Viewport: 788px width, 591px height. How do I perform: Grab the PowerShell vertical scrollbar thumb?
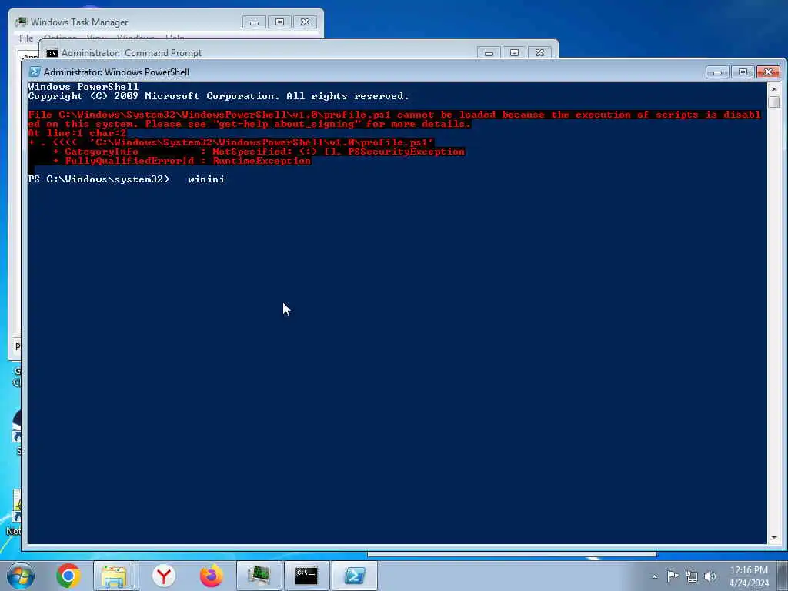click(x=774, y=102)
